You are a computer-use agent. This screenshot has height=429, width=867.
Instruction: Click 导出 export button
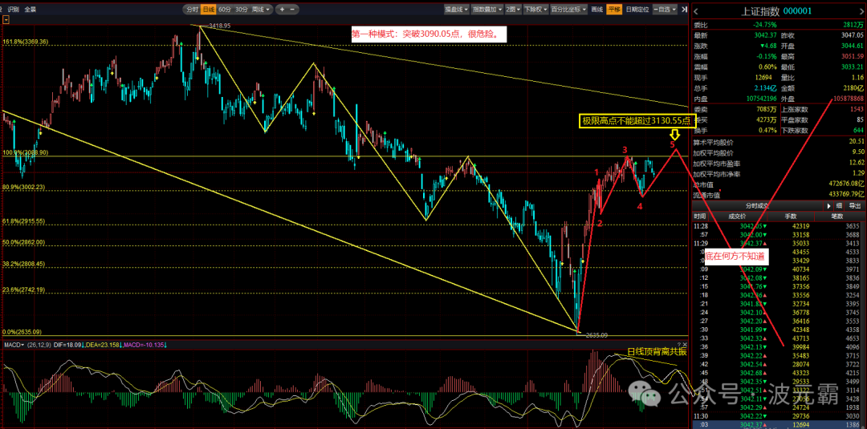point(855,205)
